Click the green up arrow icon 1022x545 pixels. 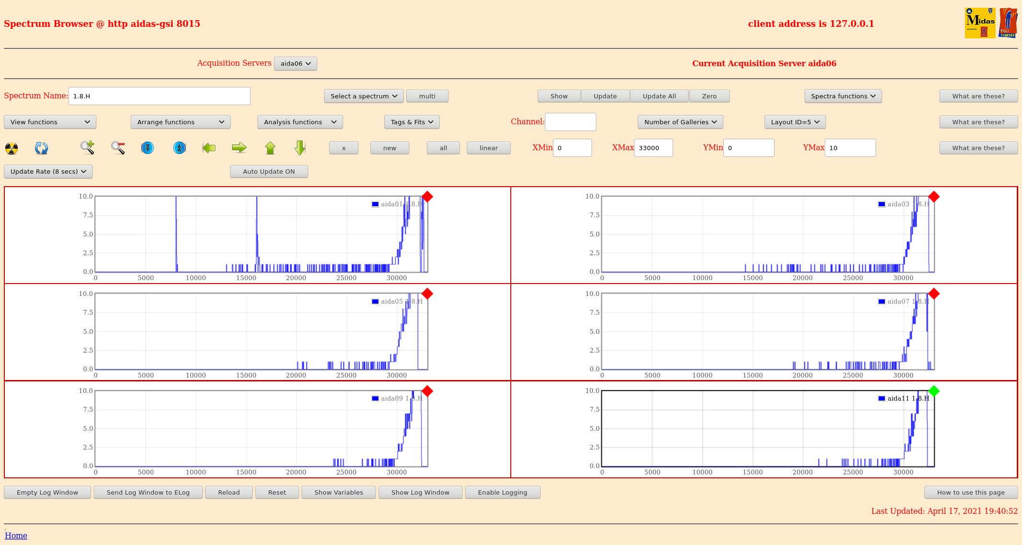270,148
